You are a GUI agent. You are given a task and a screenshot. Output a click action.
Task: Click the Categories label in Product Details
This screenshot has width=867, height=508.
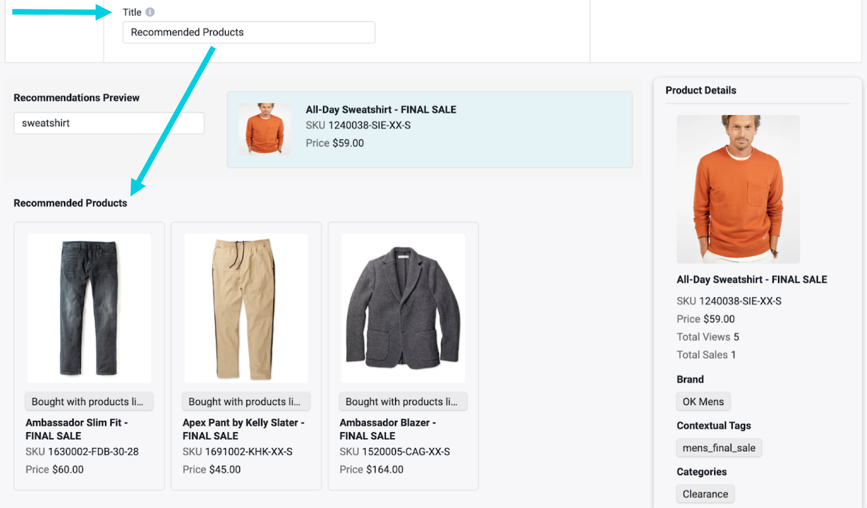pyautogui.click(x=702, y=471)
